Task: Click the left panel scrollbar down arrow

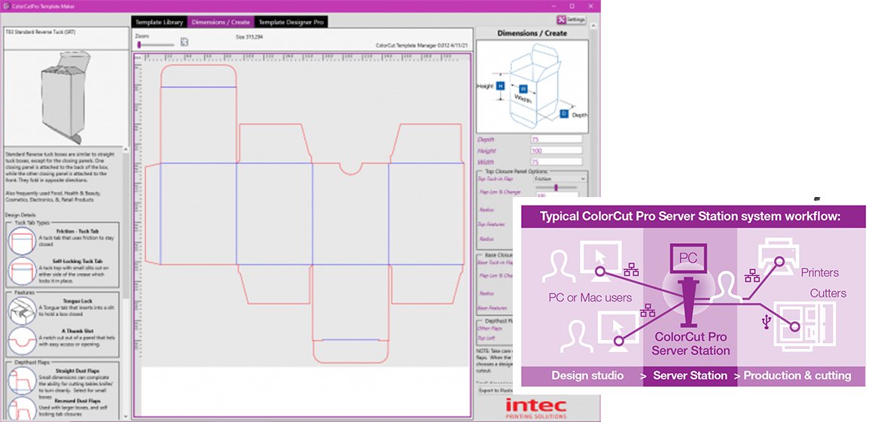Action: [126, 417]
